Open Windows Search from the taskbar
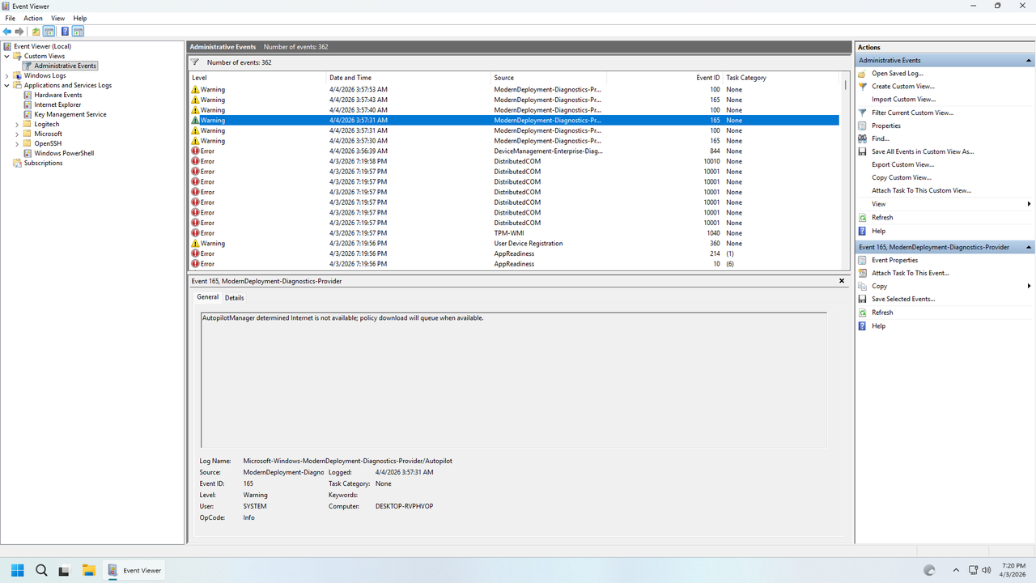This screenshot has width=1036, height=583. pos(41,570)
